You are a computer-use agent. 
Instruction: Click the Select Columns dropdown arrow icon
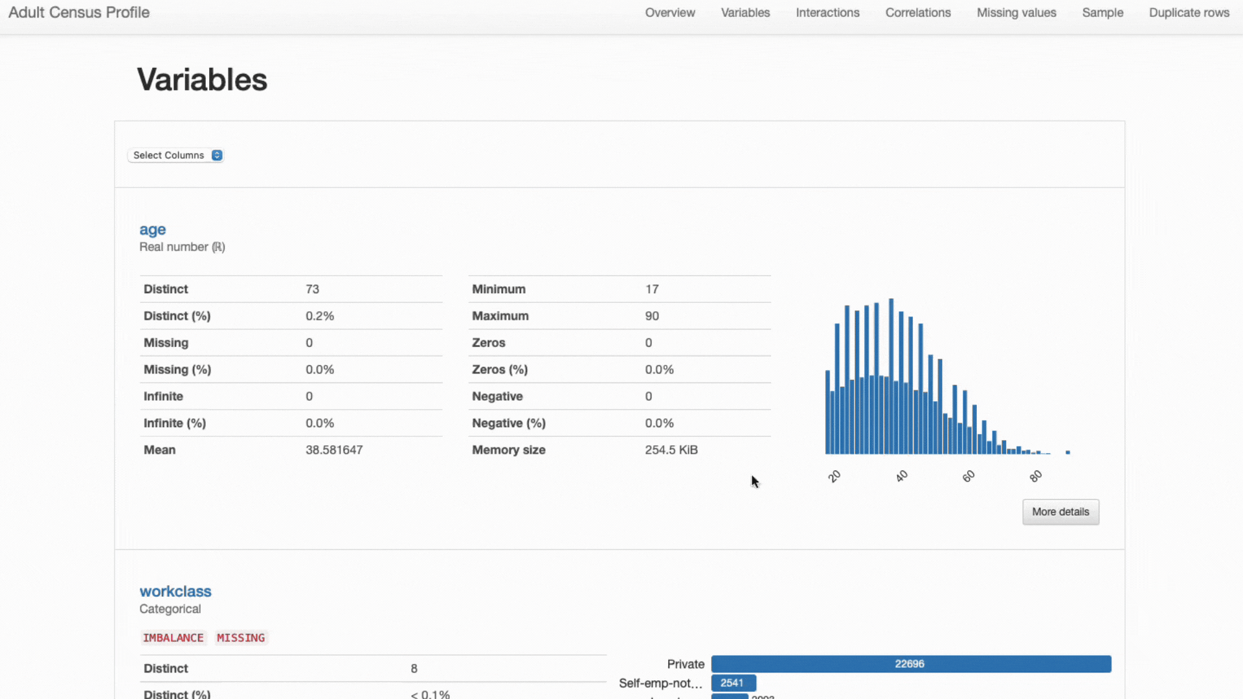pyautogui.click(x=217, y=155)
